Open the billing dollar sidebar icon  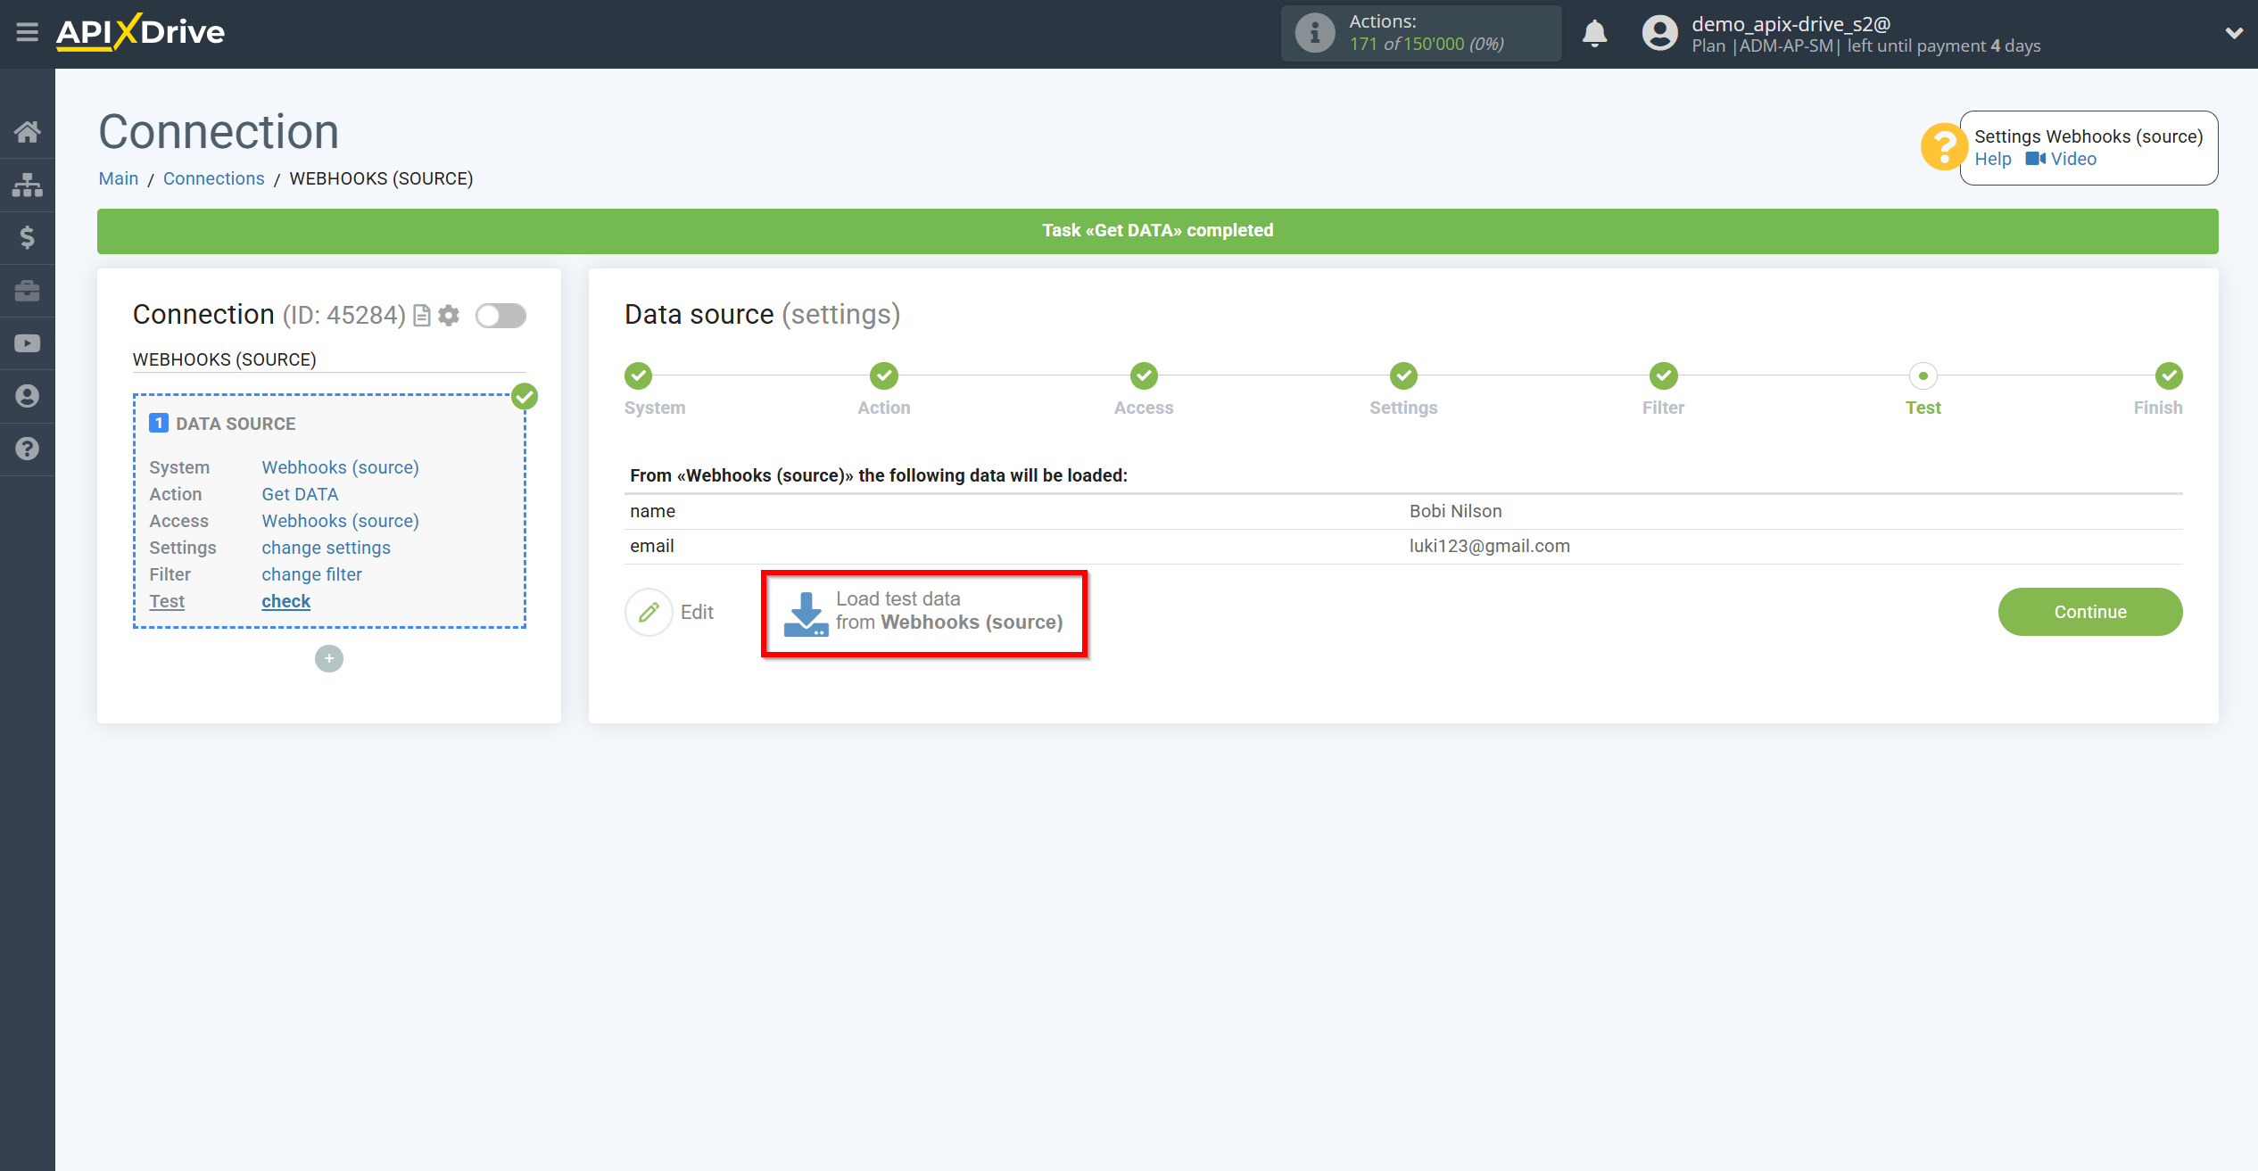27,237
